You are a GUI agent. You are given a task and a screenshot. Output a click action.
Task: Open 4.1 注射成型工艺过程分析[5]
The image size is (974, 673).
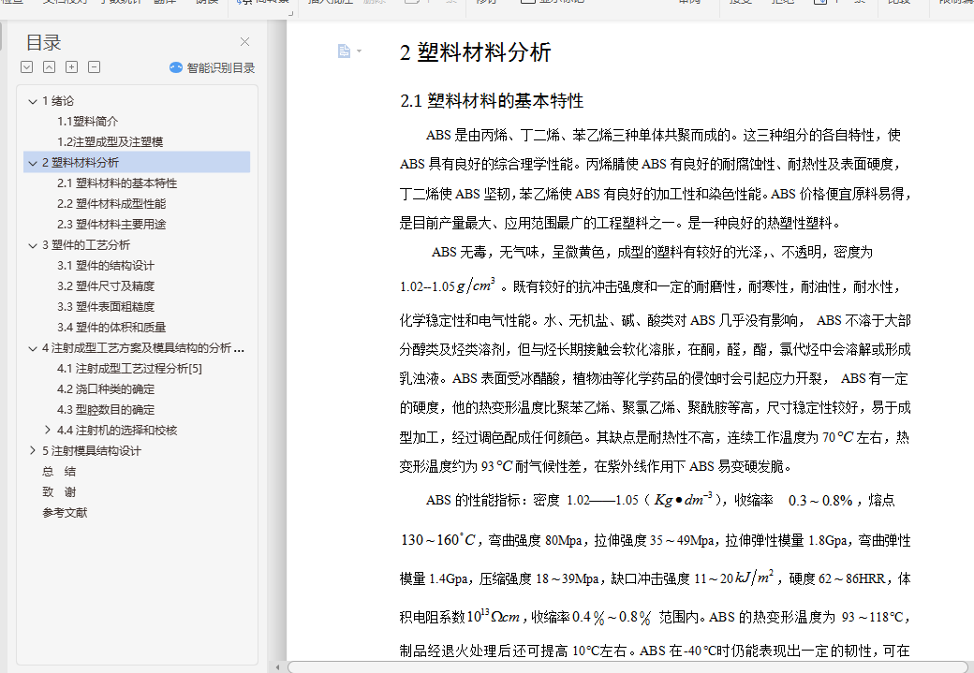click(x=129, y=369)
